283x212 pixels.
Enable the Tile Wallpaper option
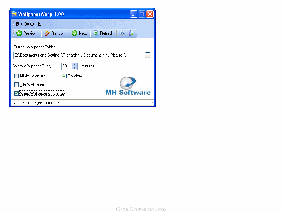pyautogui.click(x=17, y=85)
